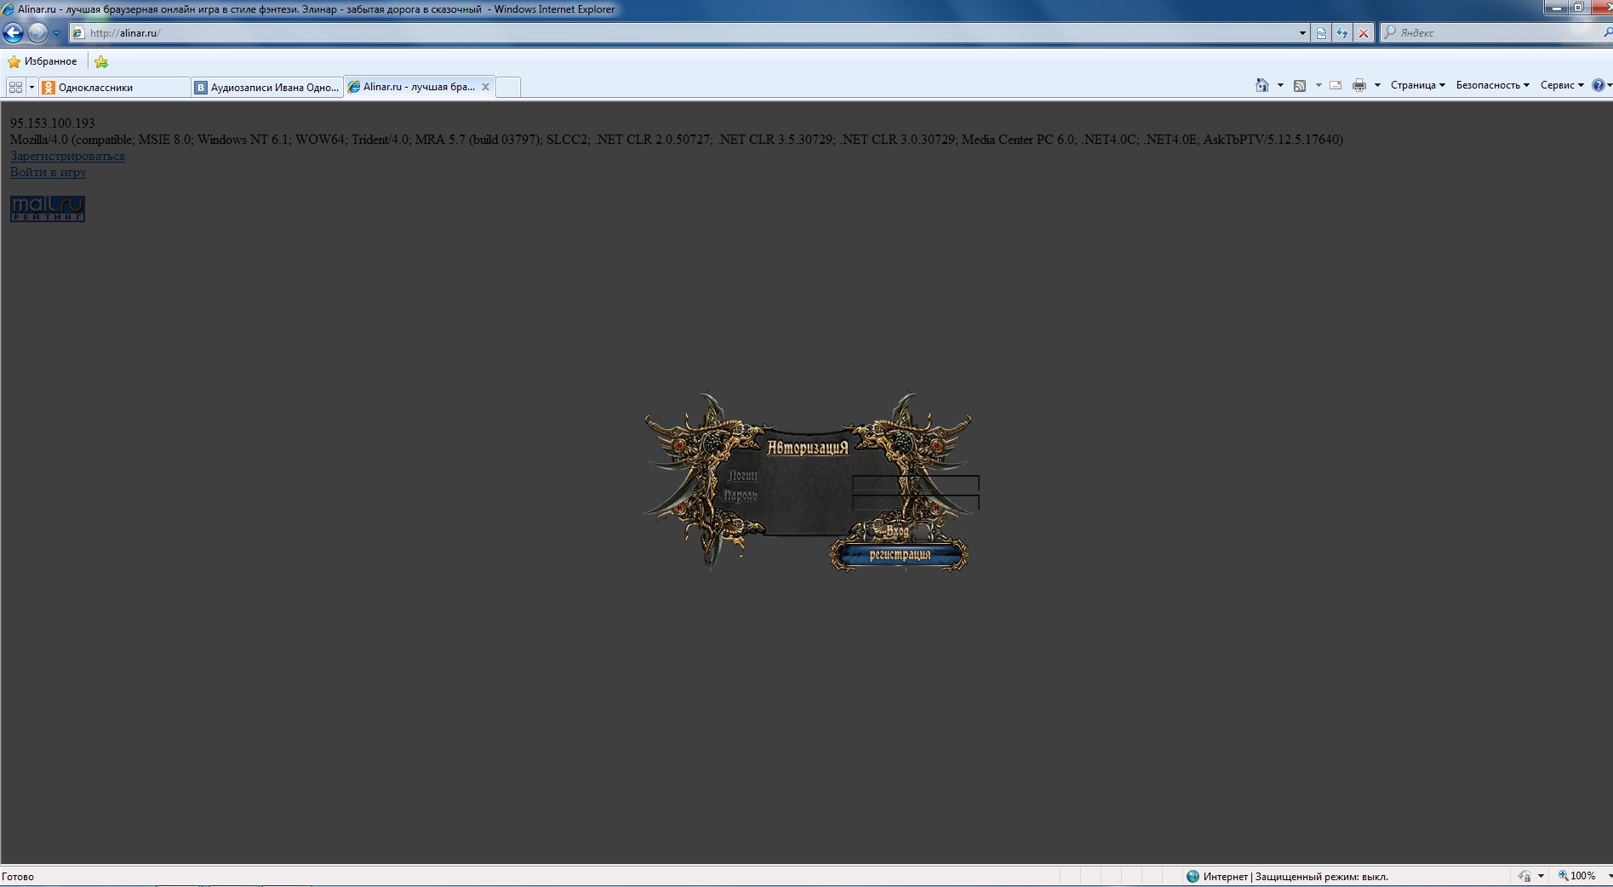The width and height of the screenshot is (1613, 887).
Task: Click the Логин input field
Action: point(915,482)
